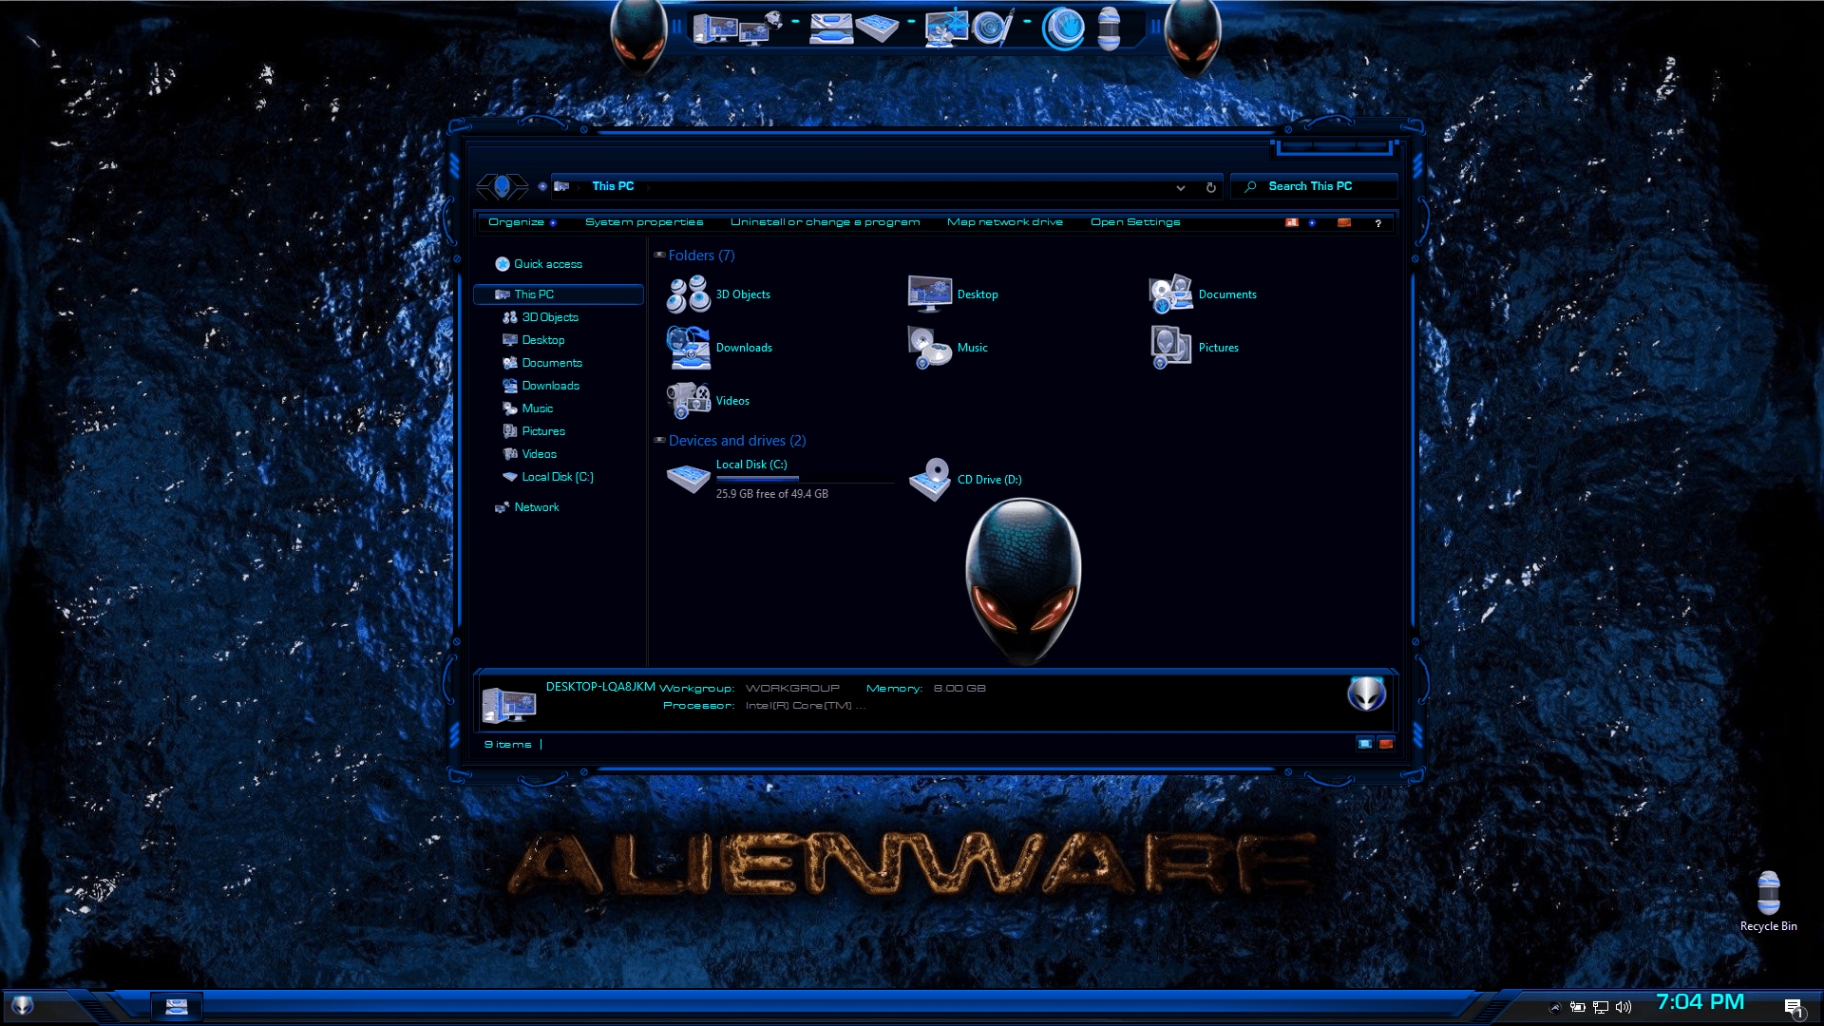This screenshot has width=1824, height=1026.
Task: Open the scanner-like device icon in the top dock
Action: tap(831, 28)
